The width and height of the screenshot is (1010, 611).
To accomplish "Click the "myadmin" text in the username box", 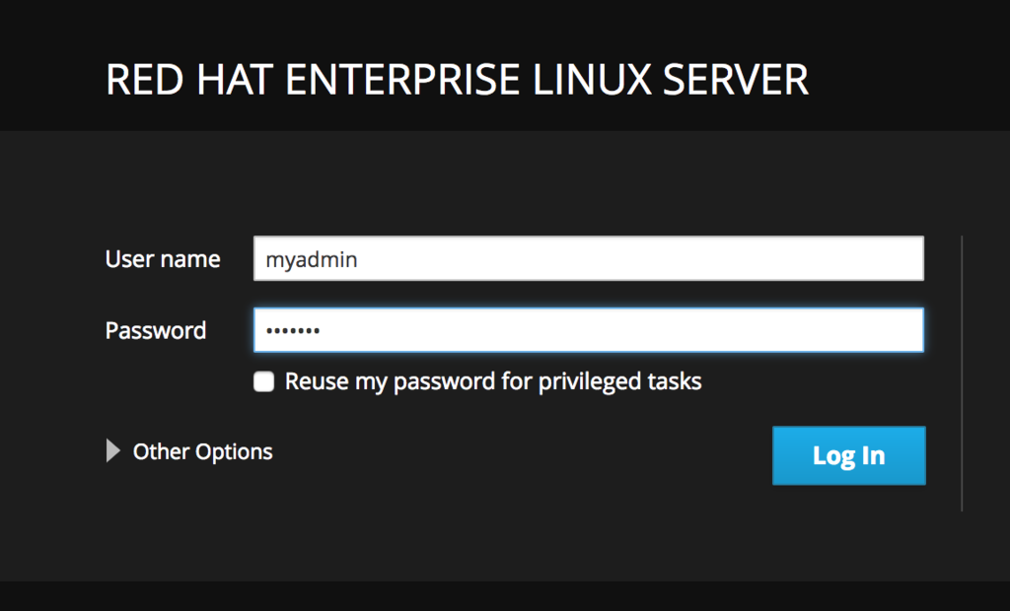I will pos(312,260).
